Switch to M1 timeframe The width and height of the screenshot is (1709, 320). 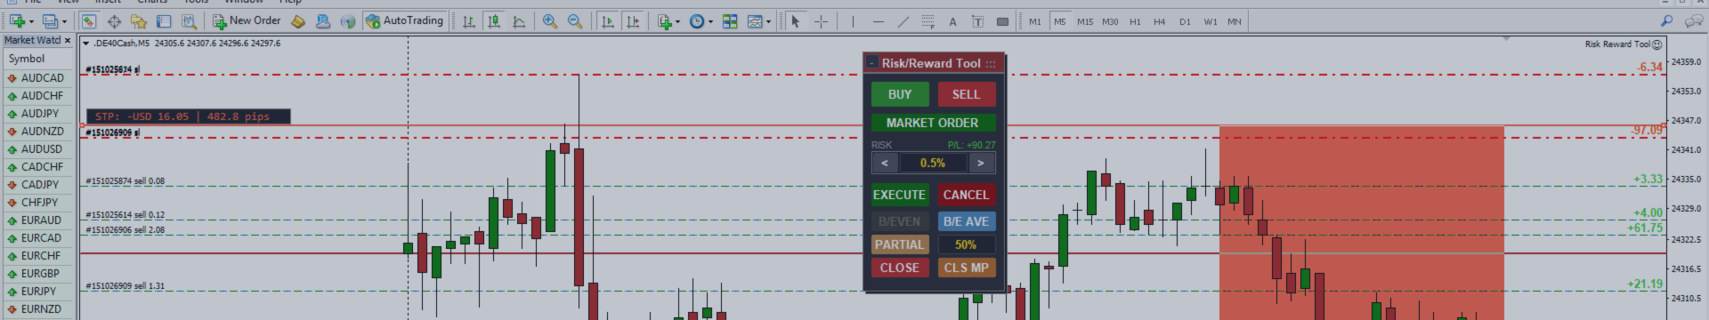click(x=1034, y=21)
